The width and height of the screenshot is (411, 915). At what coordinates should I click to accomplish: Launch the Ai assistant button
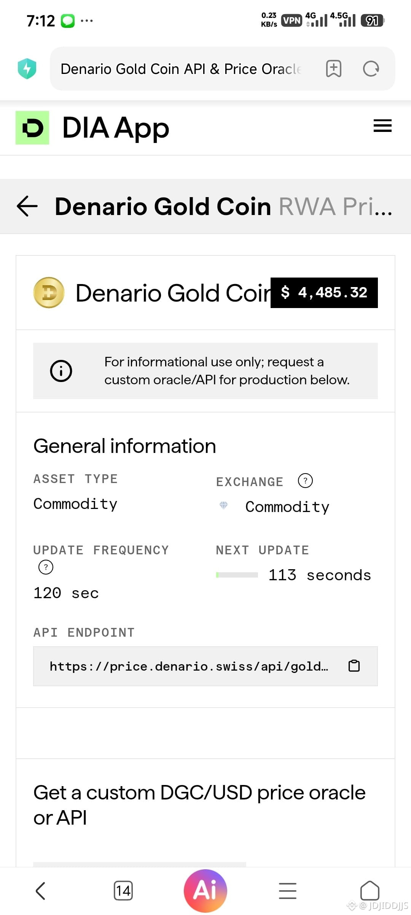(x=205, y=891)
